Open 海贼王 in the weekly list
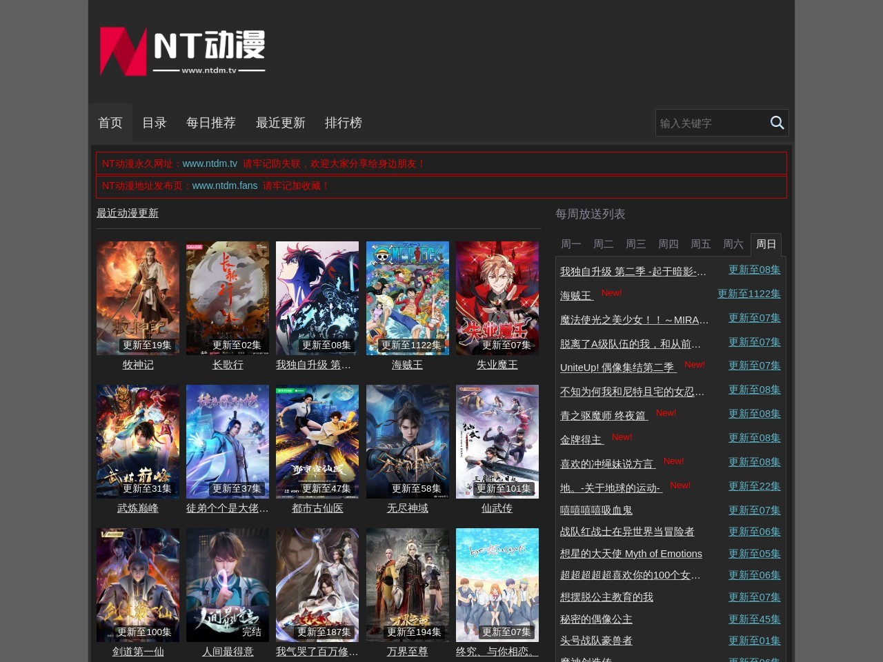The height and width of the screenshot is (662, 883). click(x=576, y=296)
